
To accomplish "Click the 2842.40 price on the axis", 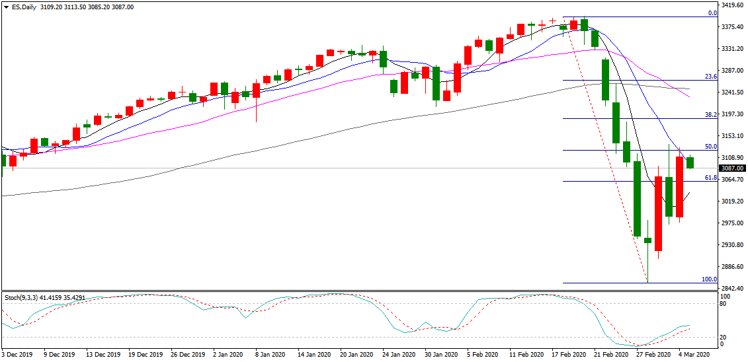I will coord(733,289).
